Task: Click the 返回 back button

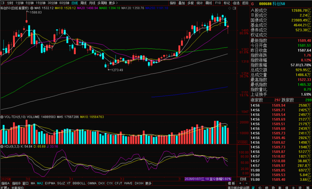Action: [245, 3]
